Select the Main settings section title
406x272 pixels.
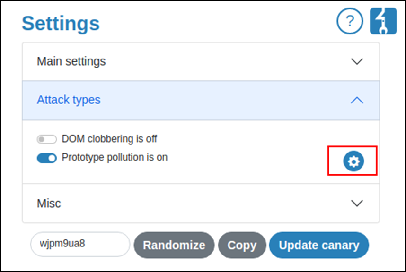[71, 61]
